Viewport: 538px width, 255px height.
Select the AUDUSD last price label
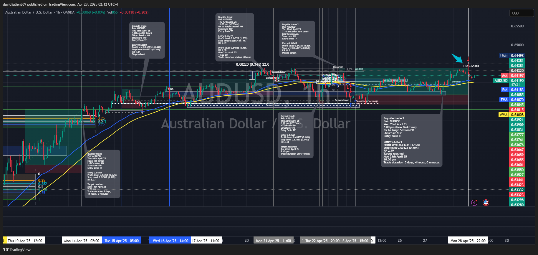[x=501, y=81]
